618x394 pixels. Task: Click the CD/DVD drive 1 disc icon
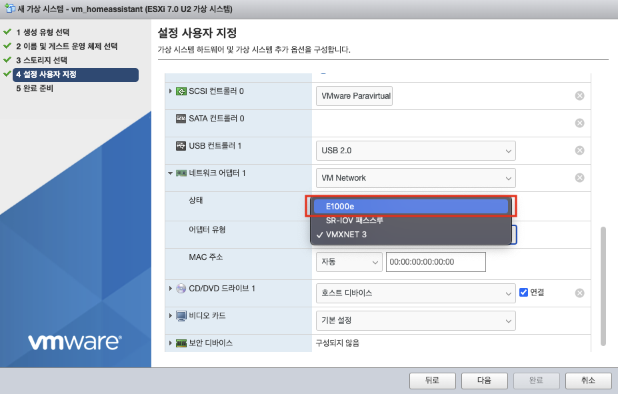coord(181,289)
